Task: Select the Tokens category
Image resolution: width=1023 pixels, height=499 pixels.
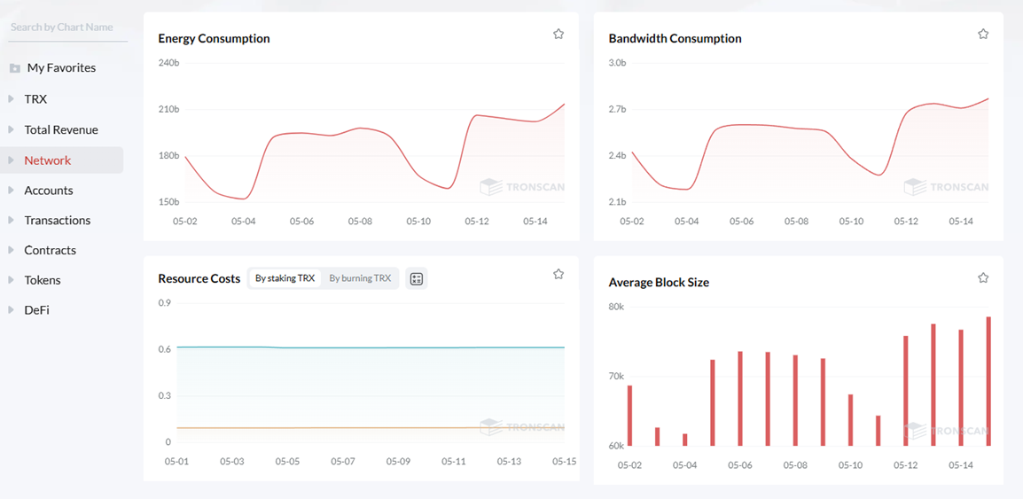Action: [43, 280]
